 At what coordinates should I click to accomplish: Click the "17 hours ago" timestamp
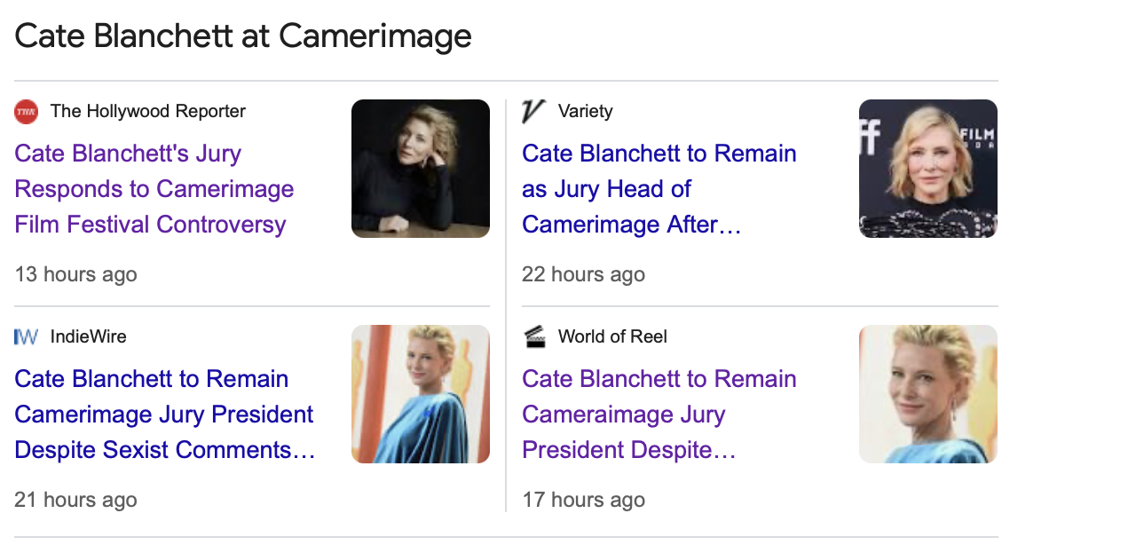pos(583,500)
